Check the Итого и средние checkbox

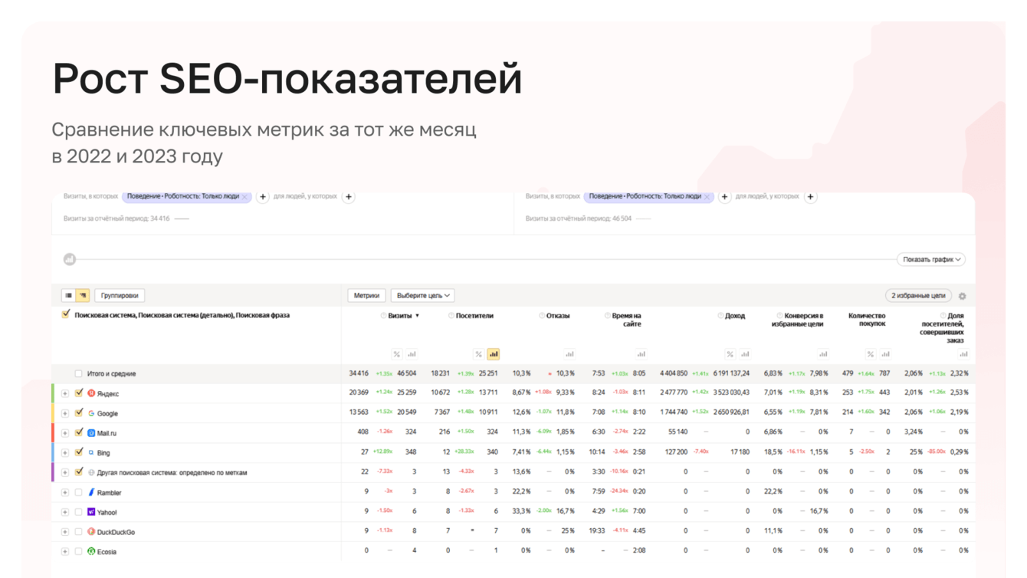coord(78,374)
